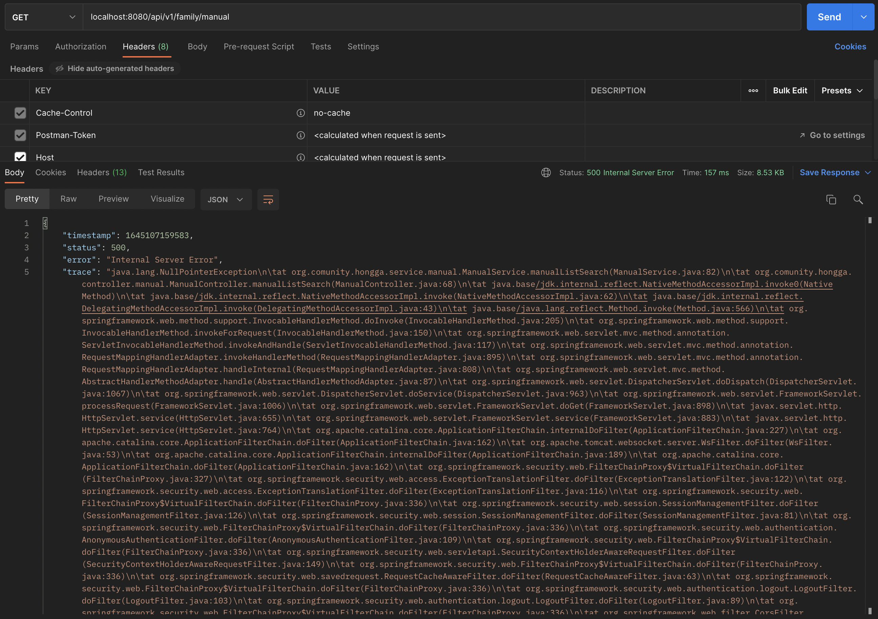
Task: Switch to the Pre-request Script tab
Action: click(258, 47)
